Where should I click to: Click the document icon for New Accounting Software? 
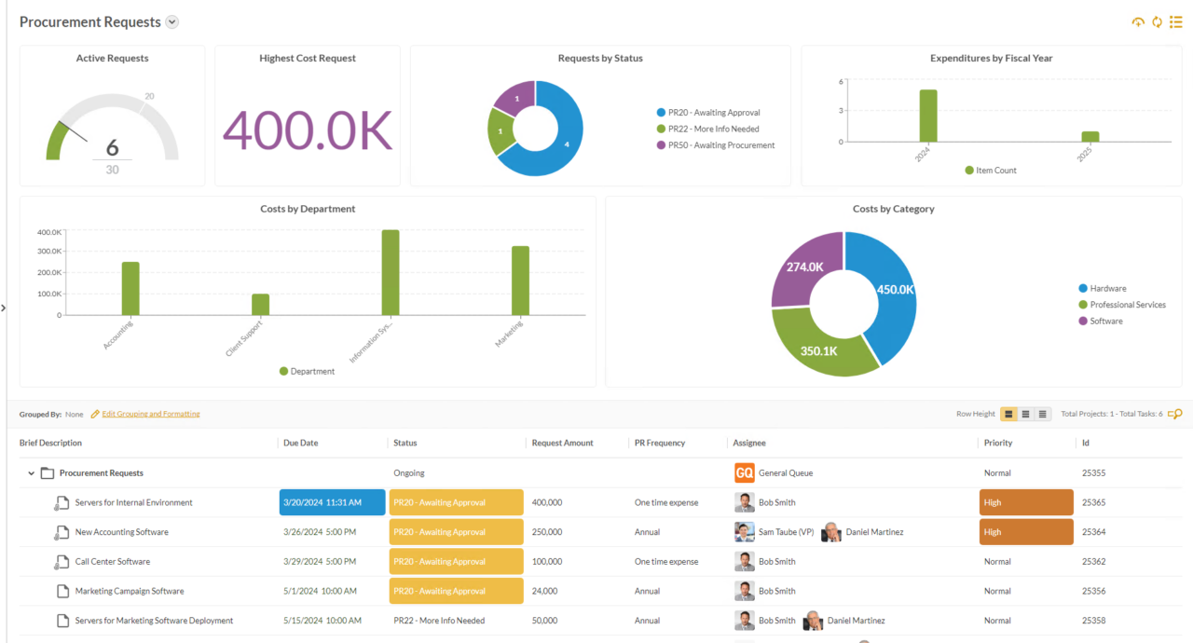[59, 531]
